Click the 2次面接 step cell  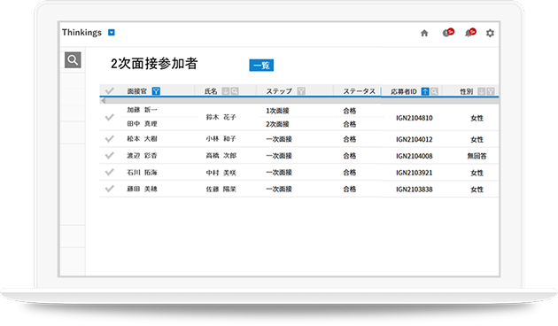(277, 124)
